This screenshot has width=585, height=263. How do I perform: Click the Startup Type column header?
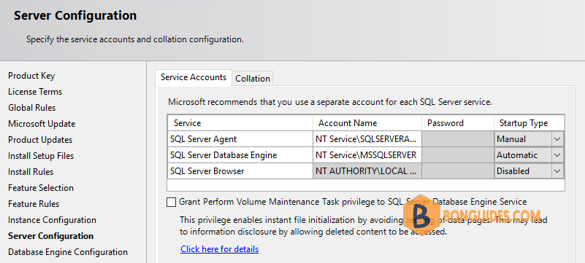point(529,123)
